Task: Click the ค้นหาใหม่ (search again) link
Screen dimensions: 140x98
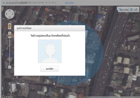Action: [69, 3]
